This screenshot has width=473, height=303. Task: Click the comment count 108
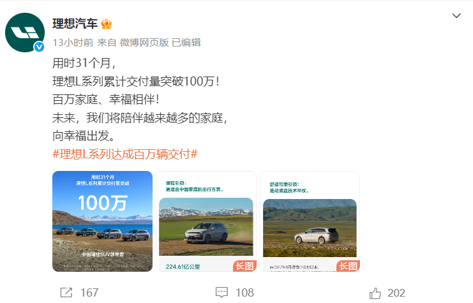point(244,293)
